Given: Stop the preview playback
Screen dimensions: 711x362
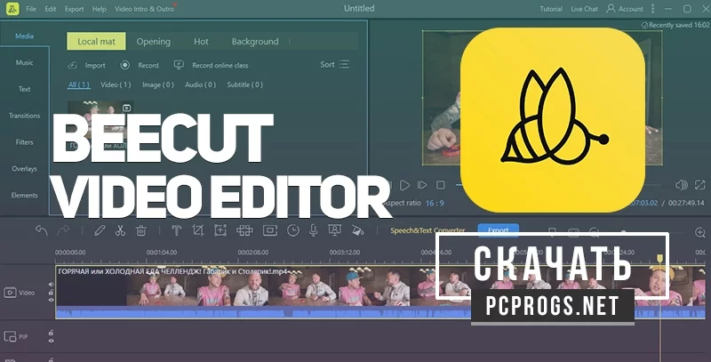Looking at the screenshot, I should click(x=440, y=185).
